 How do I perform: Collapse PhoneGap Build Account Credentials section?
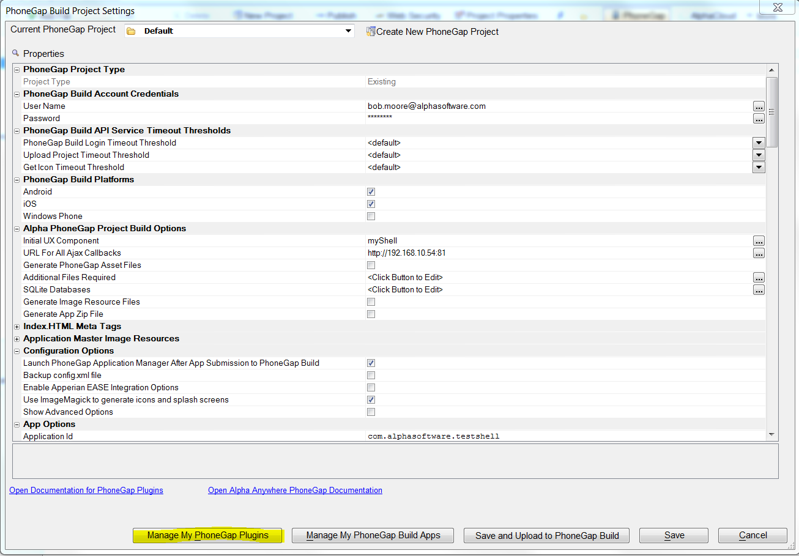pyautogui.click(x=17, y=94)
